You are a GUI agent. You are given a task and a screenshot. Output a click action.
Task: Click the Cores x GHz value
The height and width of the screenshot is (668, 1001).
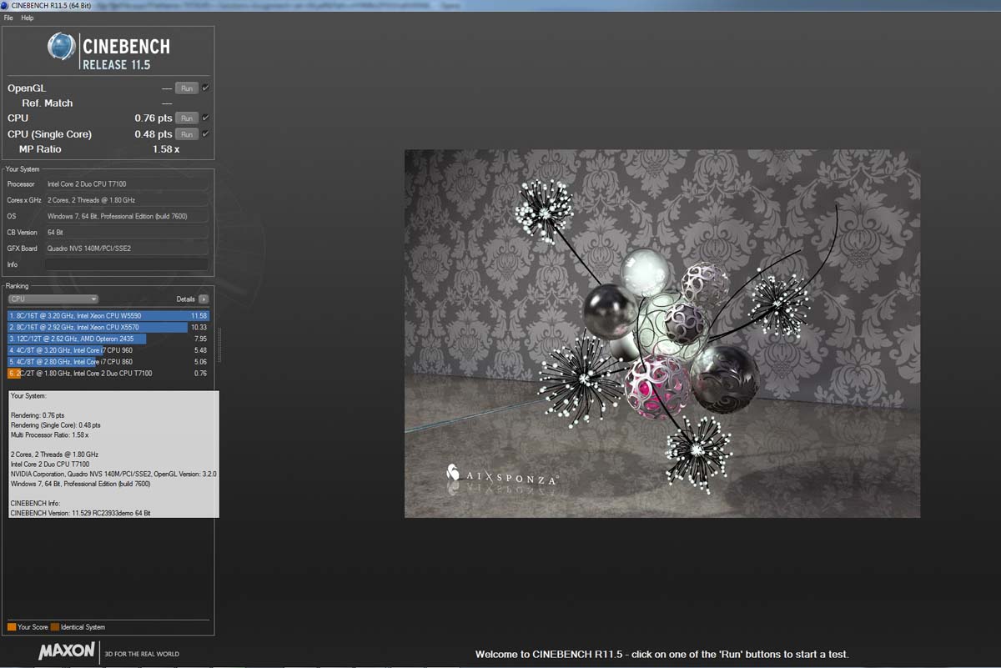pos(91,200)
